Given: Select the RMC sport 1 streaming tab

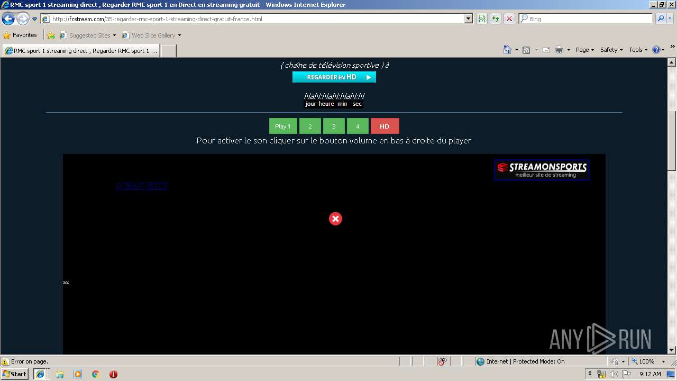Looking at the screenshot, I should coord(81,51).
